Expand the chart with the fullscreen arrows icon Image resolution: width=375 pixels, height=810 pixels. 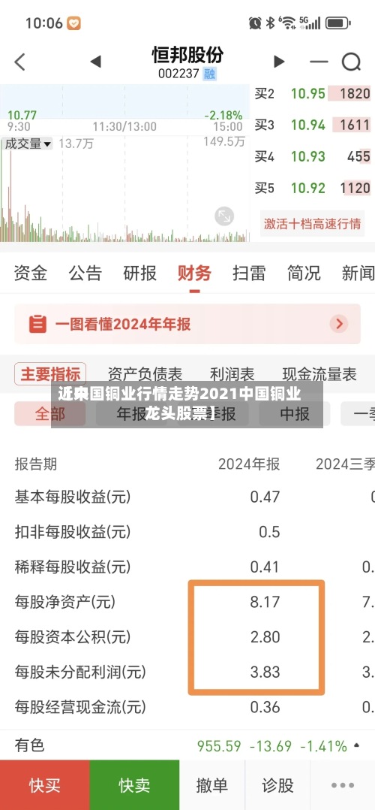click(x=224, y=216)
